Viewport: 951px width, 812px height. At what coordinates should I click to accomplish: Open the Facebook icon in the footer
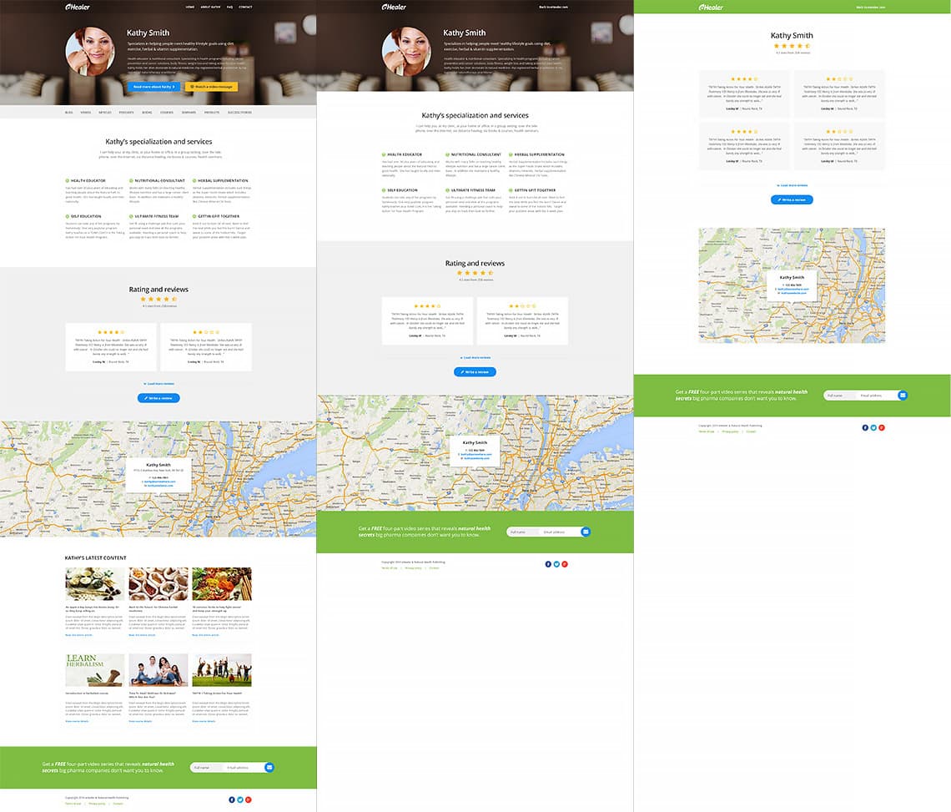pyautogui.click(x=232, y=799)
